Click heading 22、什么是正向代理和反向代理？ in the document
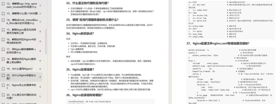The width and height of the screenshot is (276, 104). pos(87,3)
